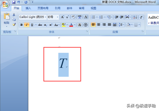Open the 字体 dialog launcher

[87, 31]
